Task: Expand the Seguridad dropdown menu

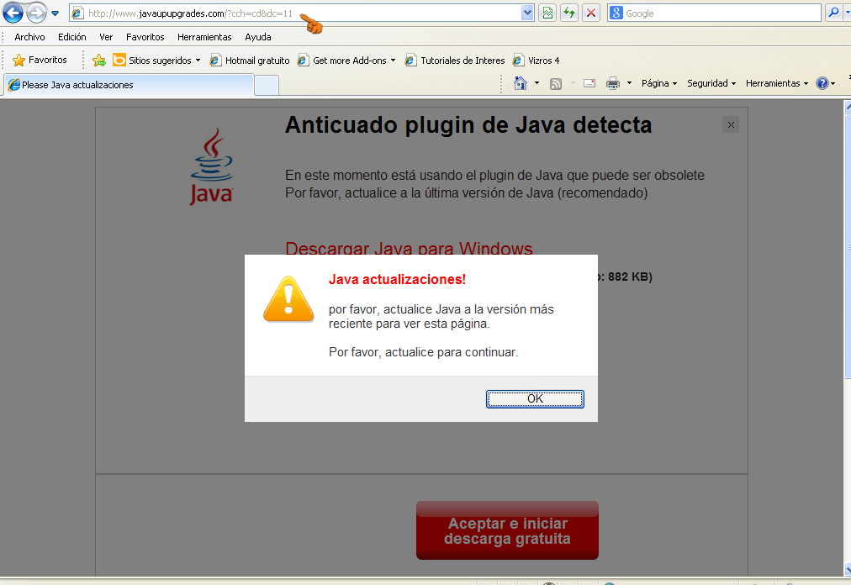Action: (x=711, y=83)
